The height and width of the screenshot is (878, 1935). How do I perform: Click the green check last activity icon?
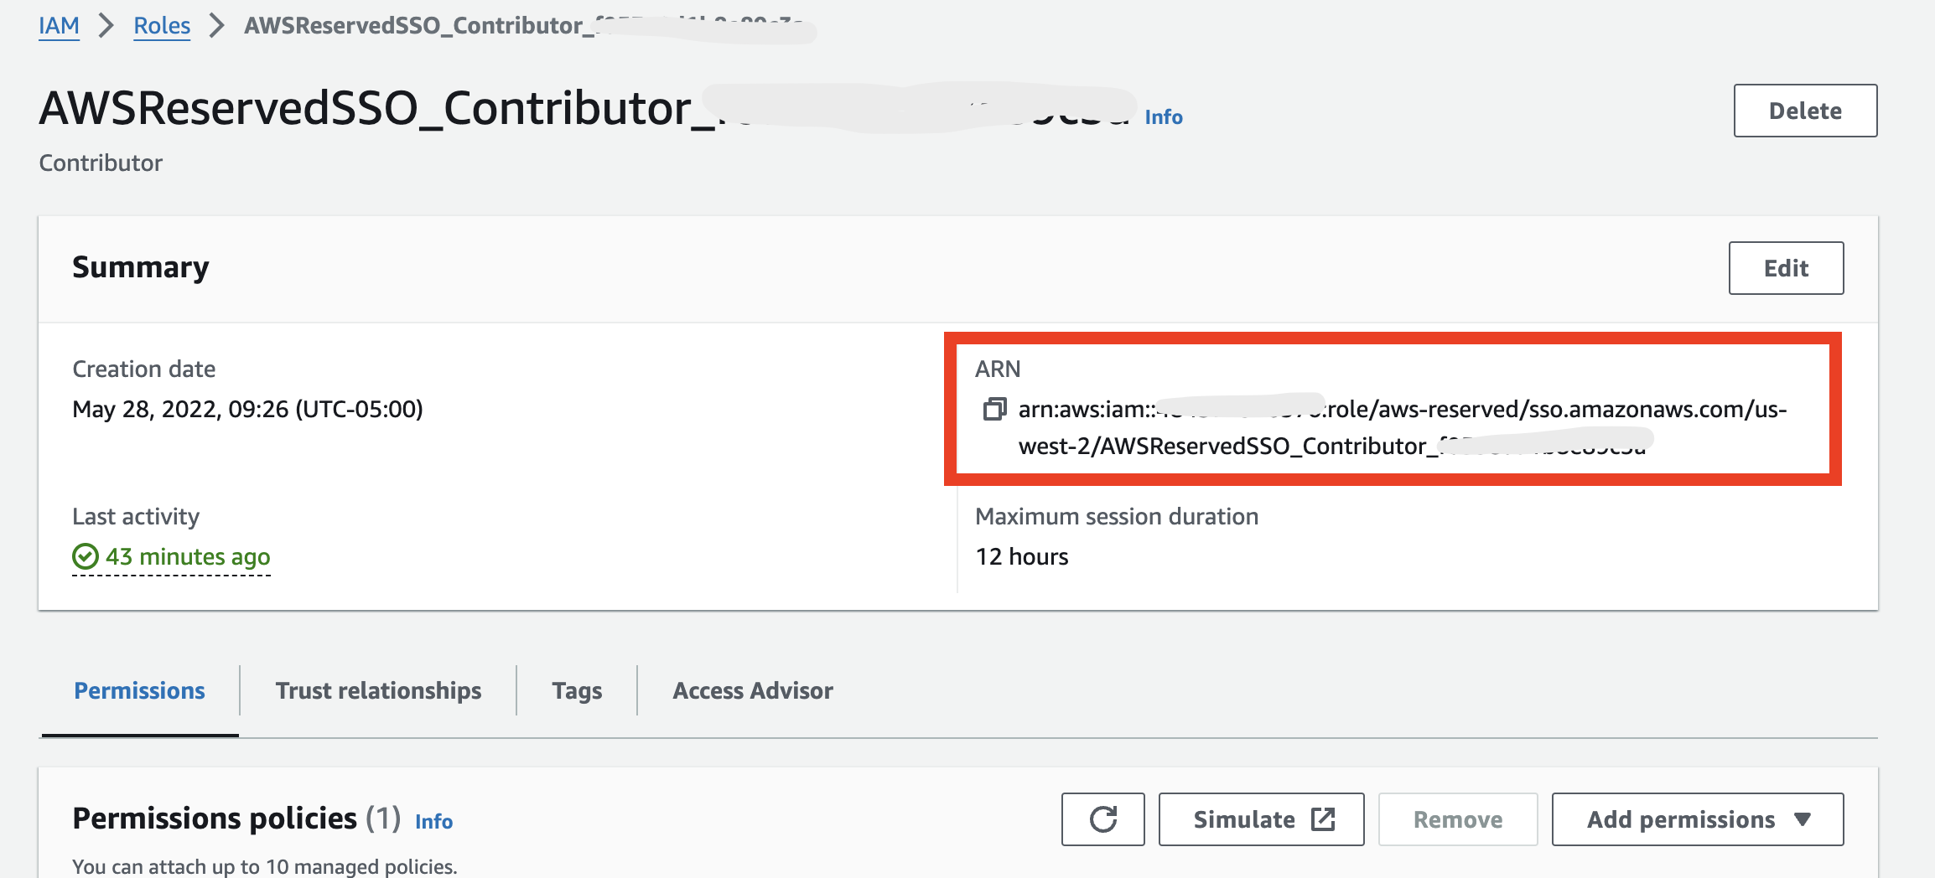click(86, 556)
